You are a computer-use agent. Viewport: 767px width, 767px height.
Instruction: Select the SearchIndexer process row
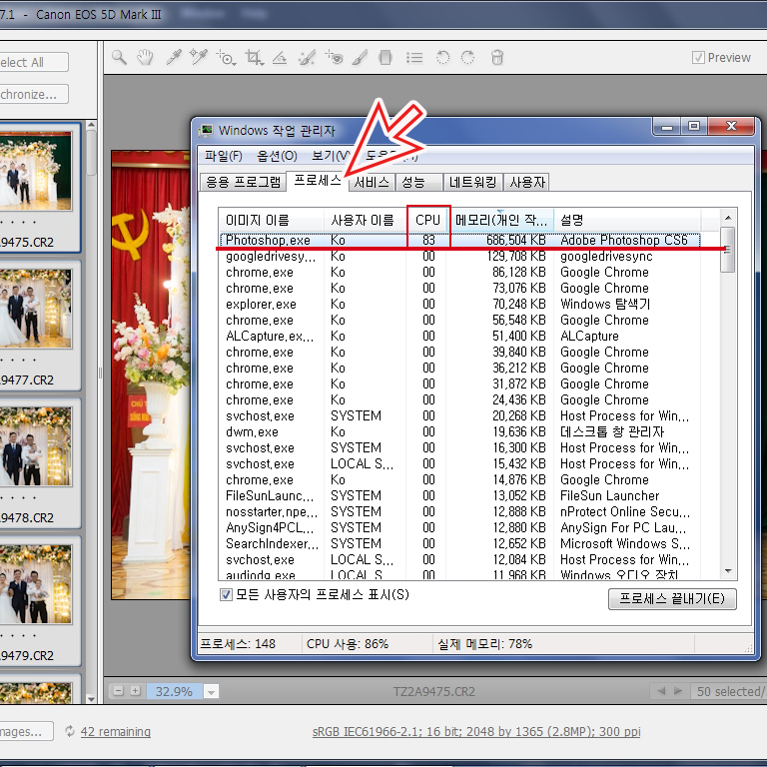point(460,544)
